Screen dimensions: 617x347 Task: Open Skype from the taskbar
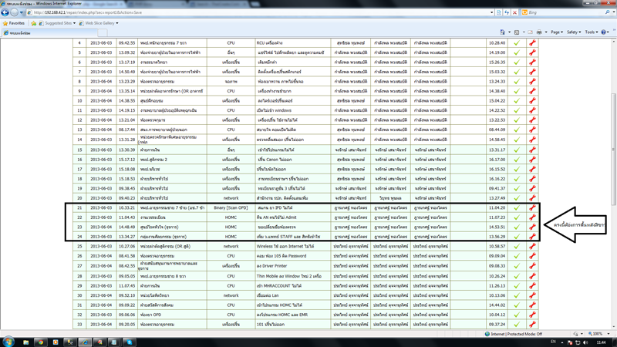[130, 342]
